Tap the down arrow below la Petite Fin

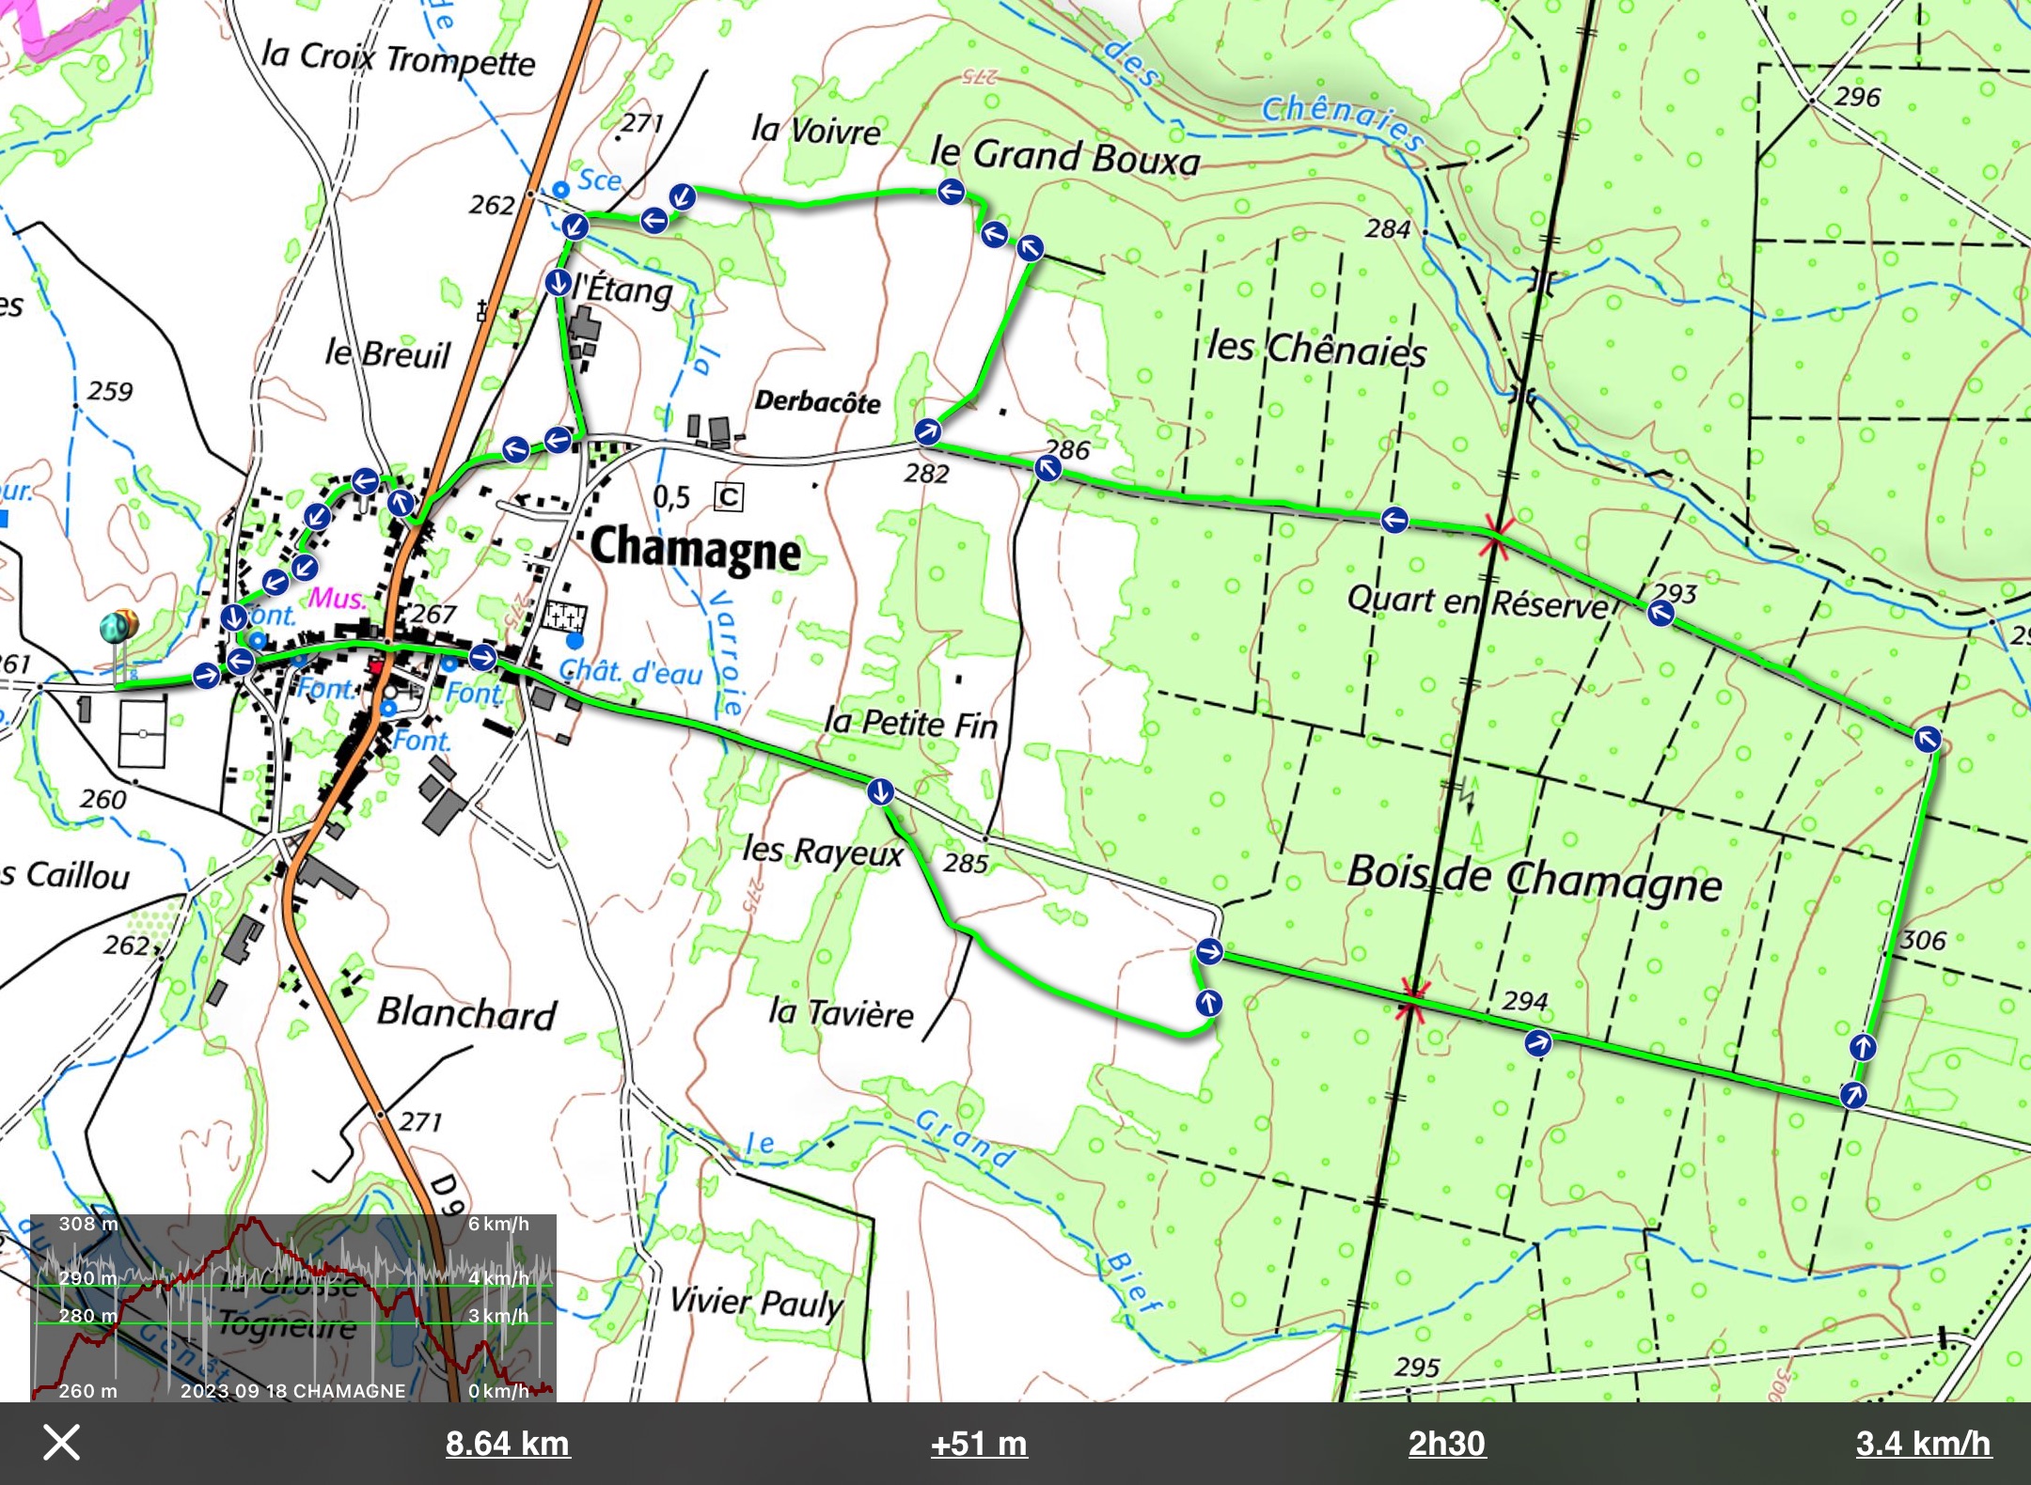pyautogui.click(x=880, y=791)
